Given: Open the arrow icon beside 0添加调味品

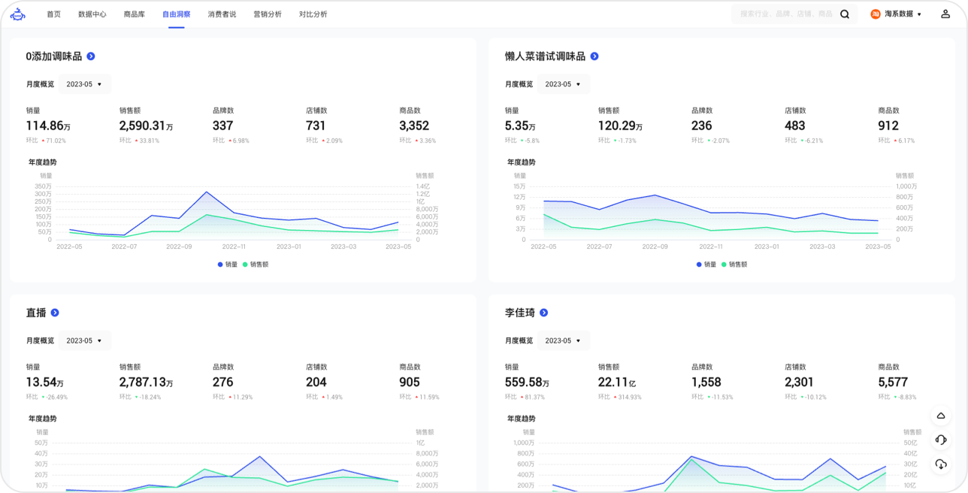Looking at the screenshot, I should click(x=91, y=56).
